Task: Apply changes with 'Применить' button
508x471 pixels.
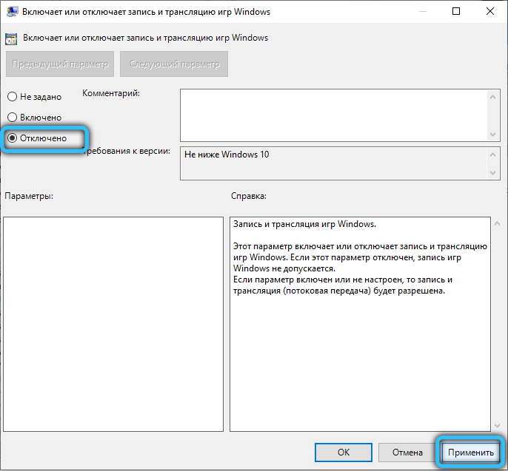Action: (470, 453)
